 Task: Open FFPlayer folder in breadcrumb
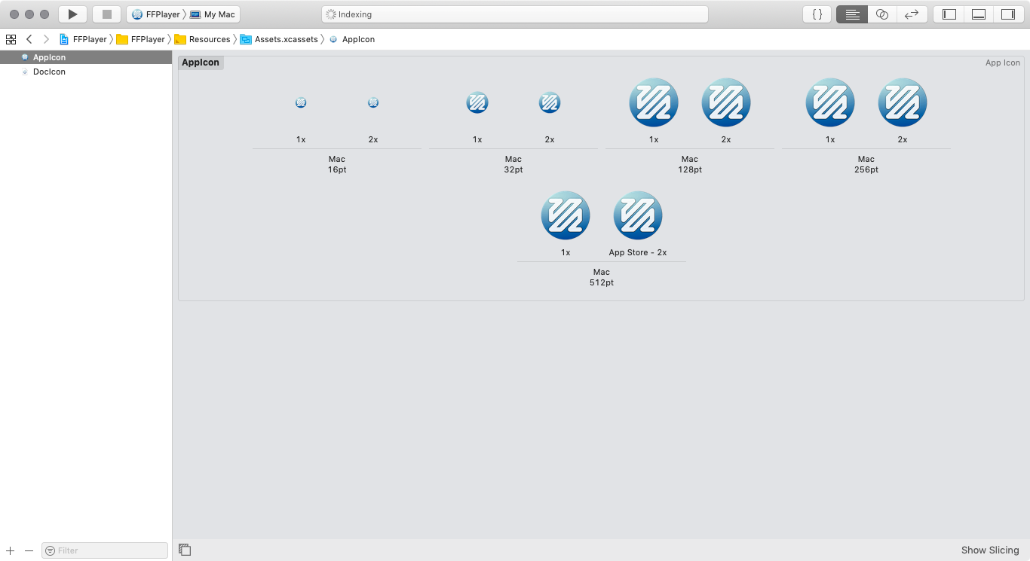pyautogui.click(x=140, y=39)
